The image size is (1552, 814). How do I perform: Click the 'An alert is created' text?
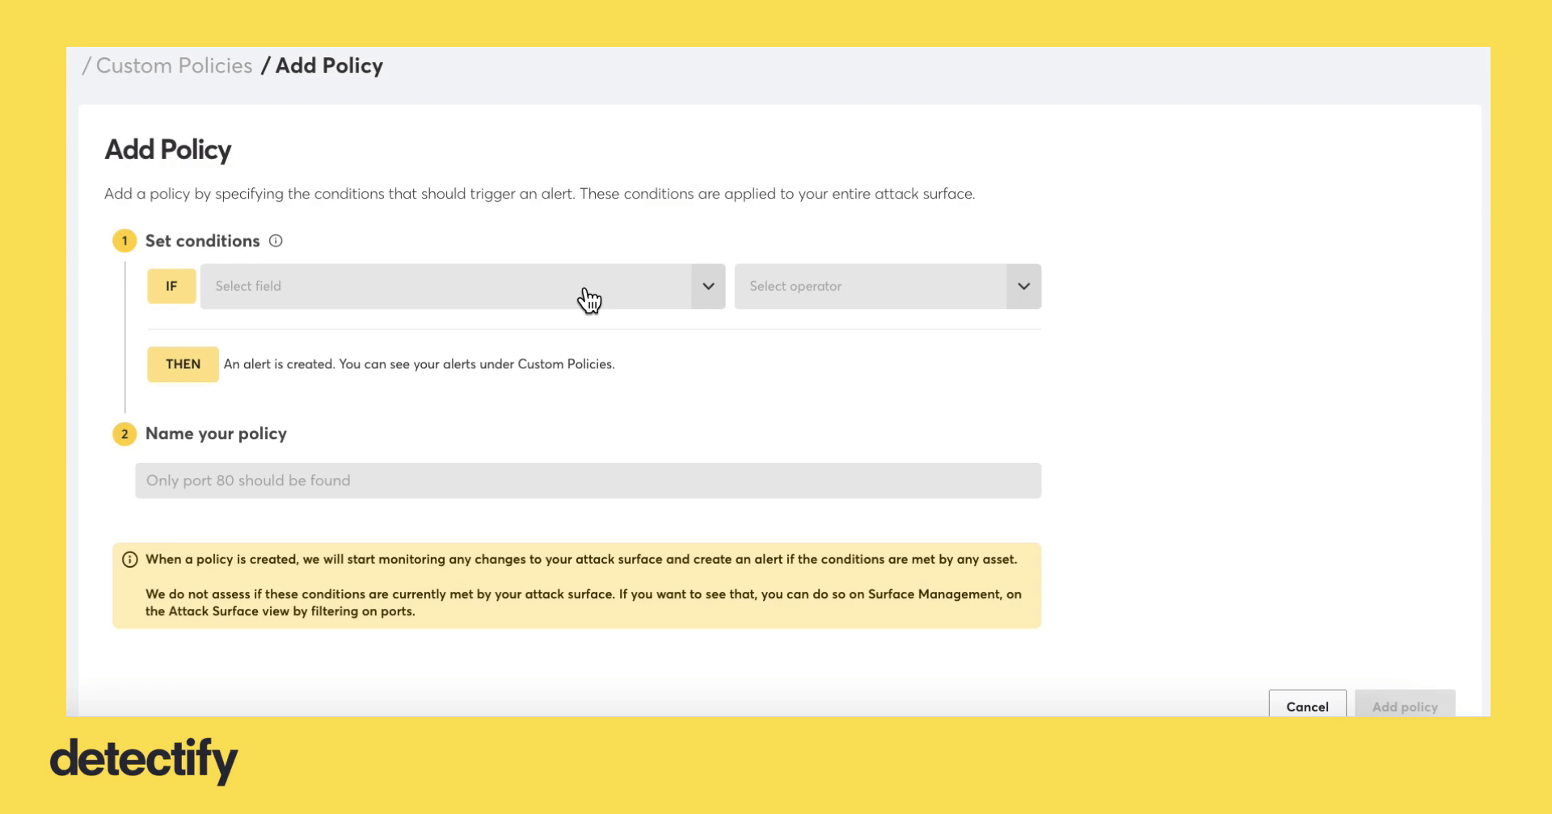(419, 364)
